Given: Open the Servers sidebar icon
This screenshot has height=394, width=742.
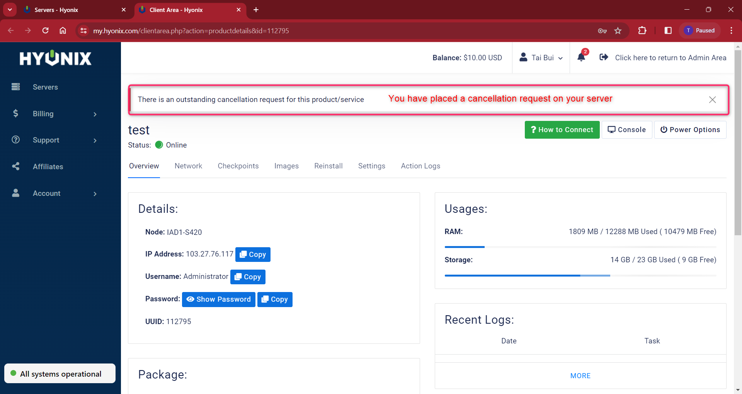Looking at the screenshot, I should tap(16, 87).
